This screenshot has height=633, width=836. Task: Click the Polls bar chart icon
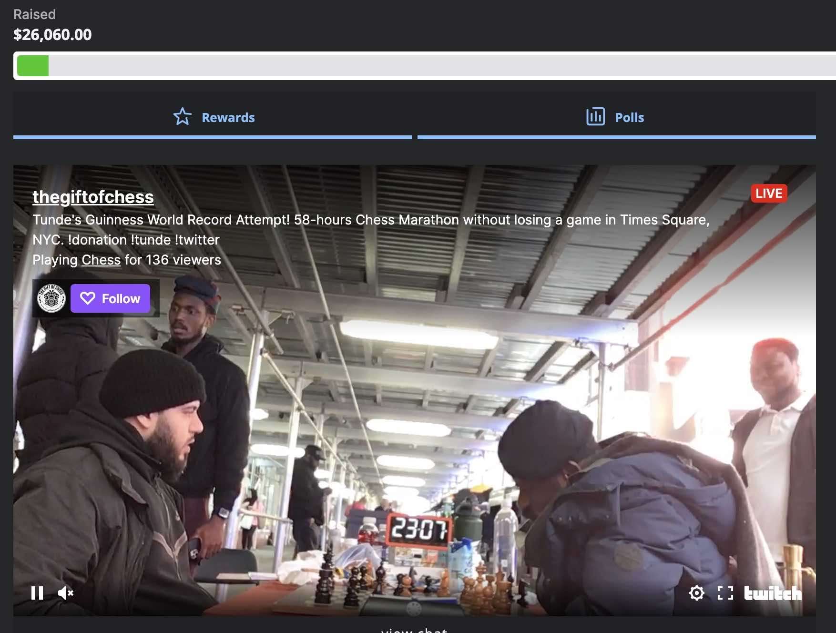coord(595,117)
